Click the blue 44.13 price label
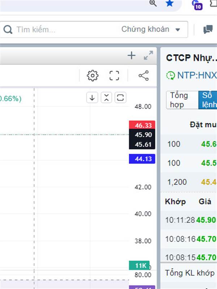217x289 pixels. click(x=142, y=159)
